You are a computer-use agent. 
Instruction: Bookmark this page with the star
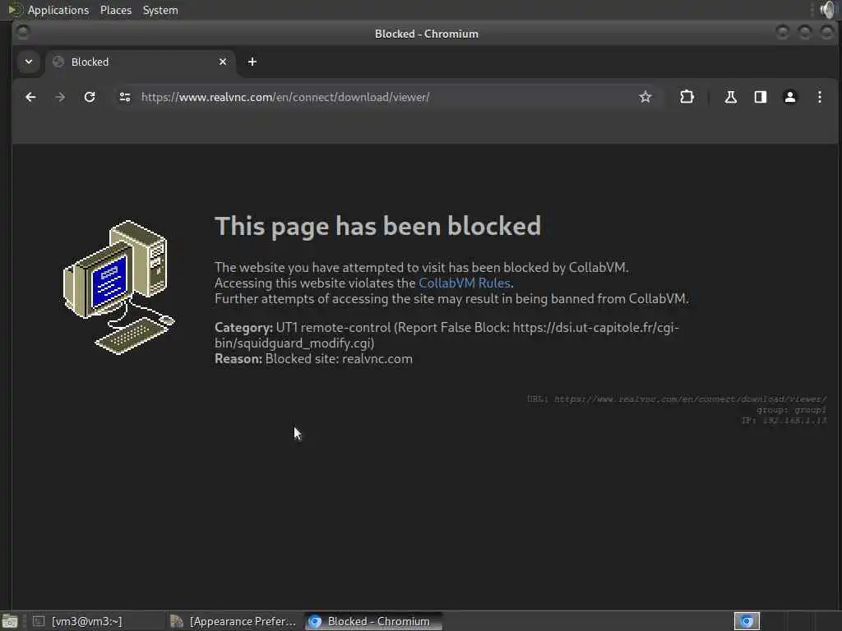click(x=645, y=97)
